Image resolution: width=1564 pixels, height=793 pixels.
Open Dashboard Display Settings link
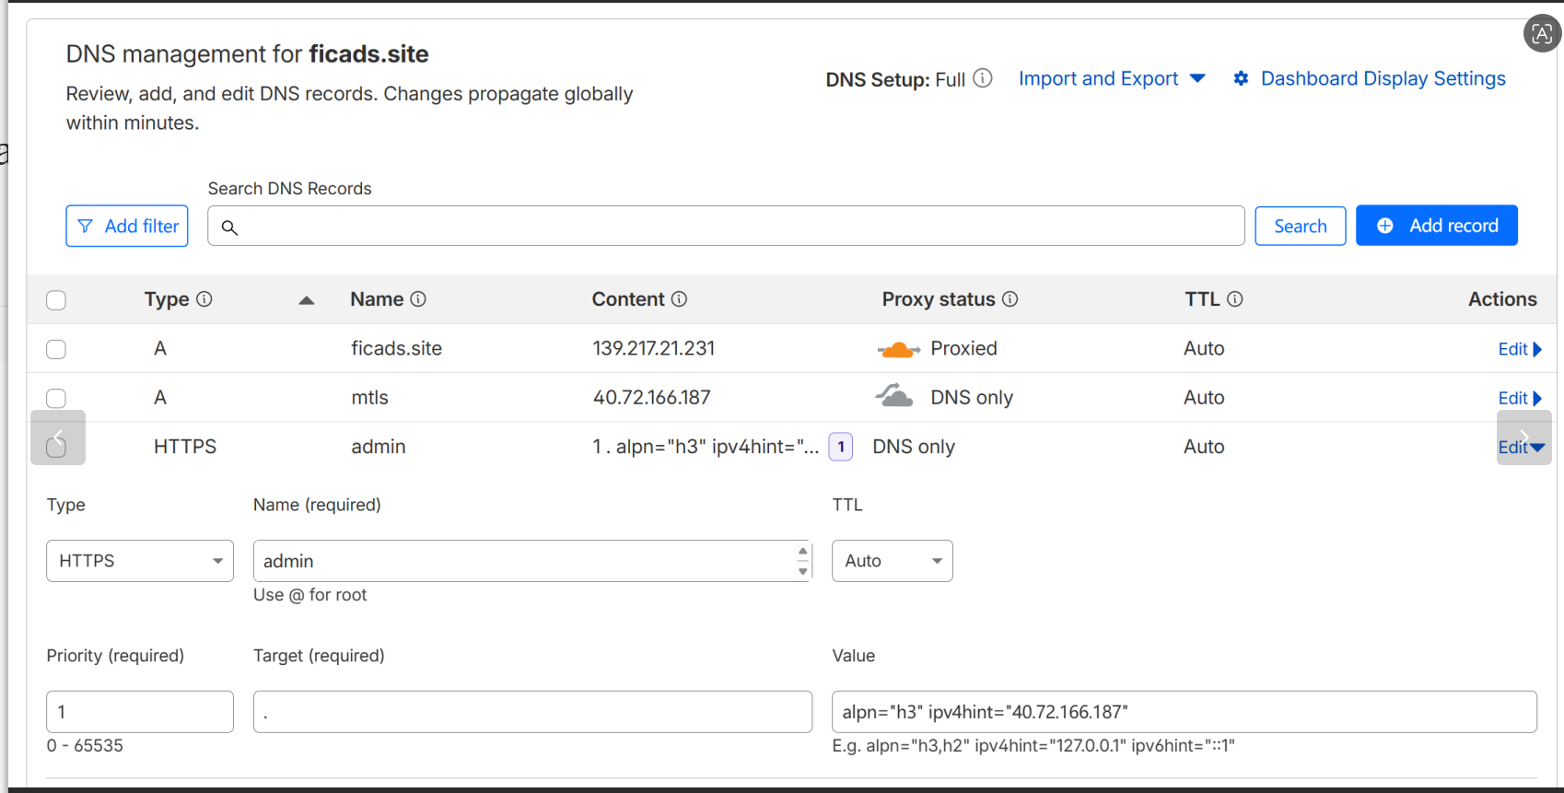[1383, 79]
